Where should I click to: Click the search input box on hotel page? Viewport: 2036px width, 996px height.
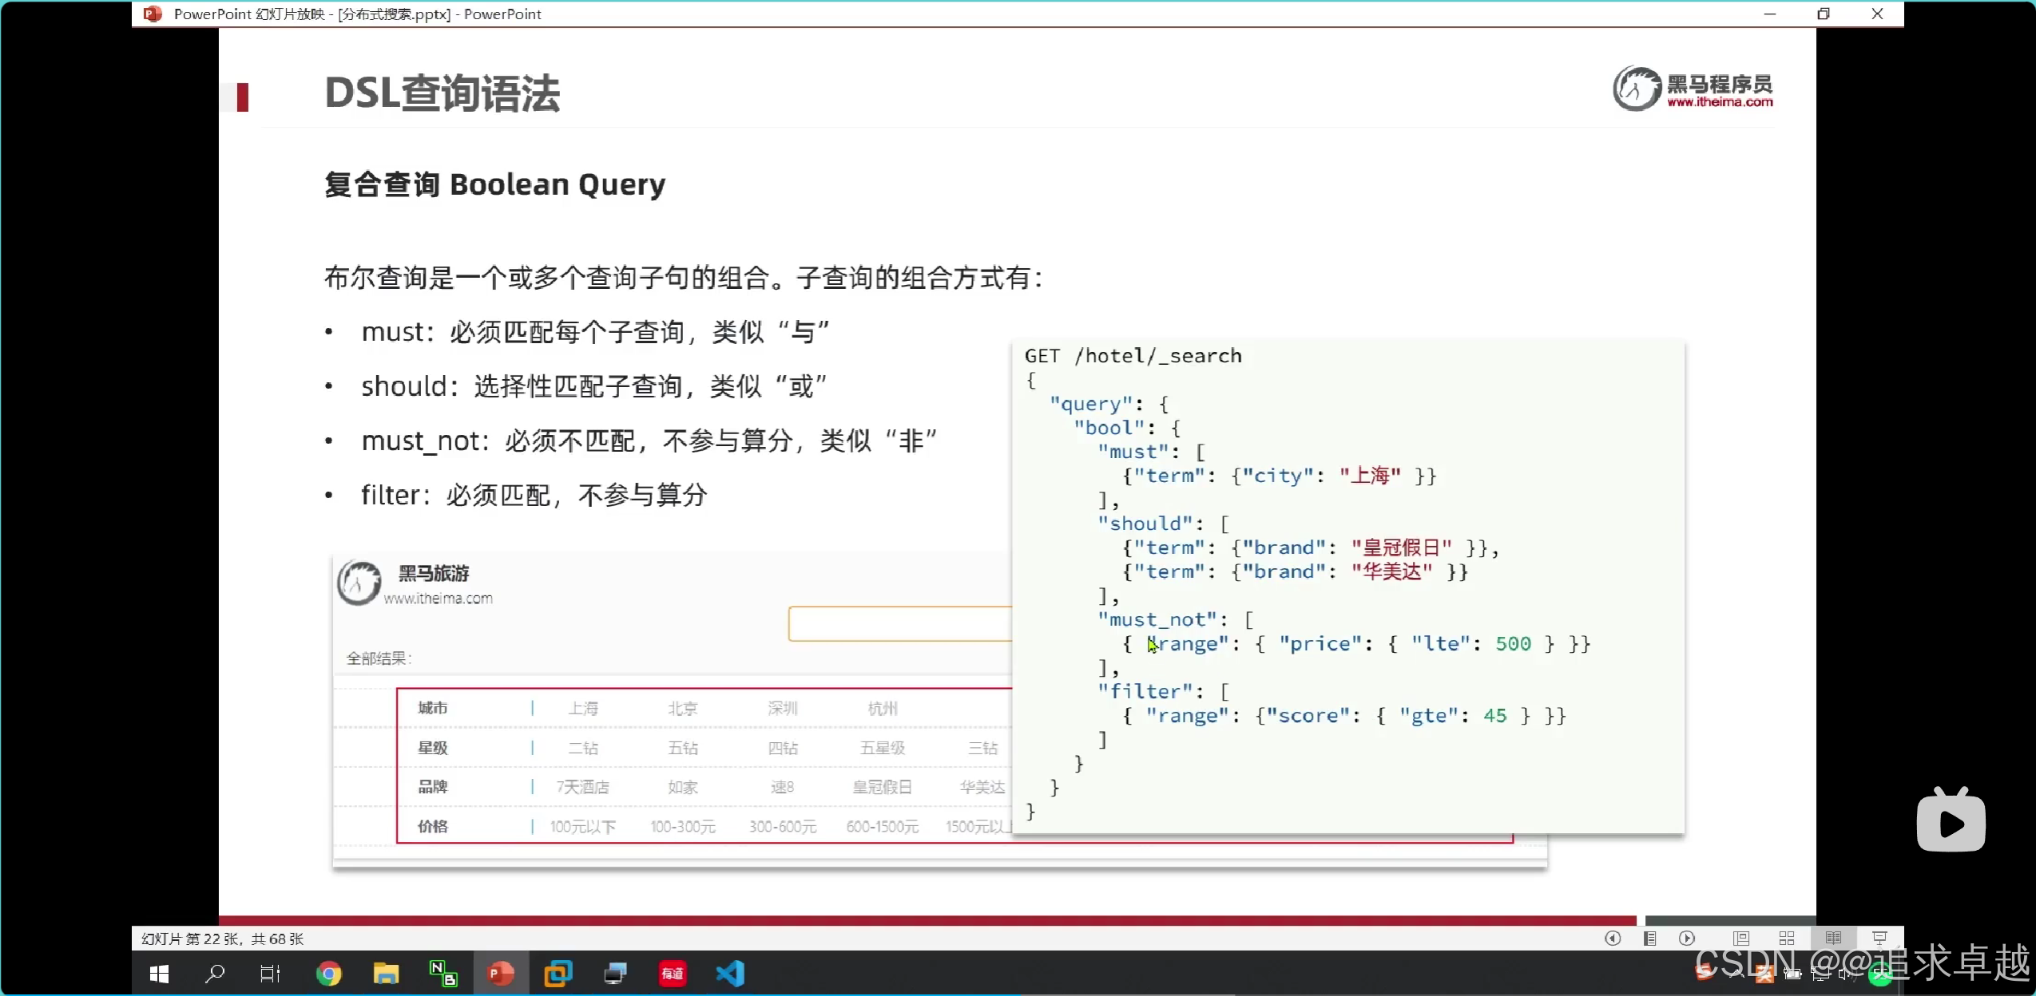(x=899, y=624)
